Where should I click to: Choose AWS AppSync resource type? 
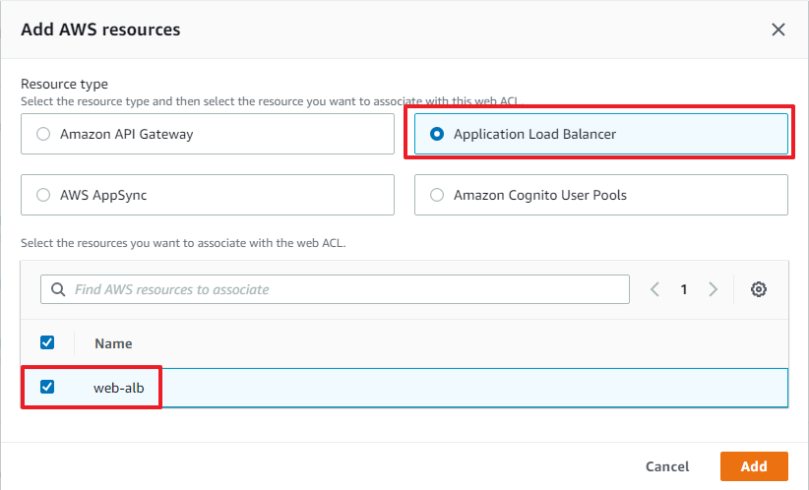pyautogui.click(x=208, y=195)
